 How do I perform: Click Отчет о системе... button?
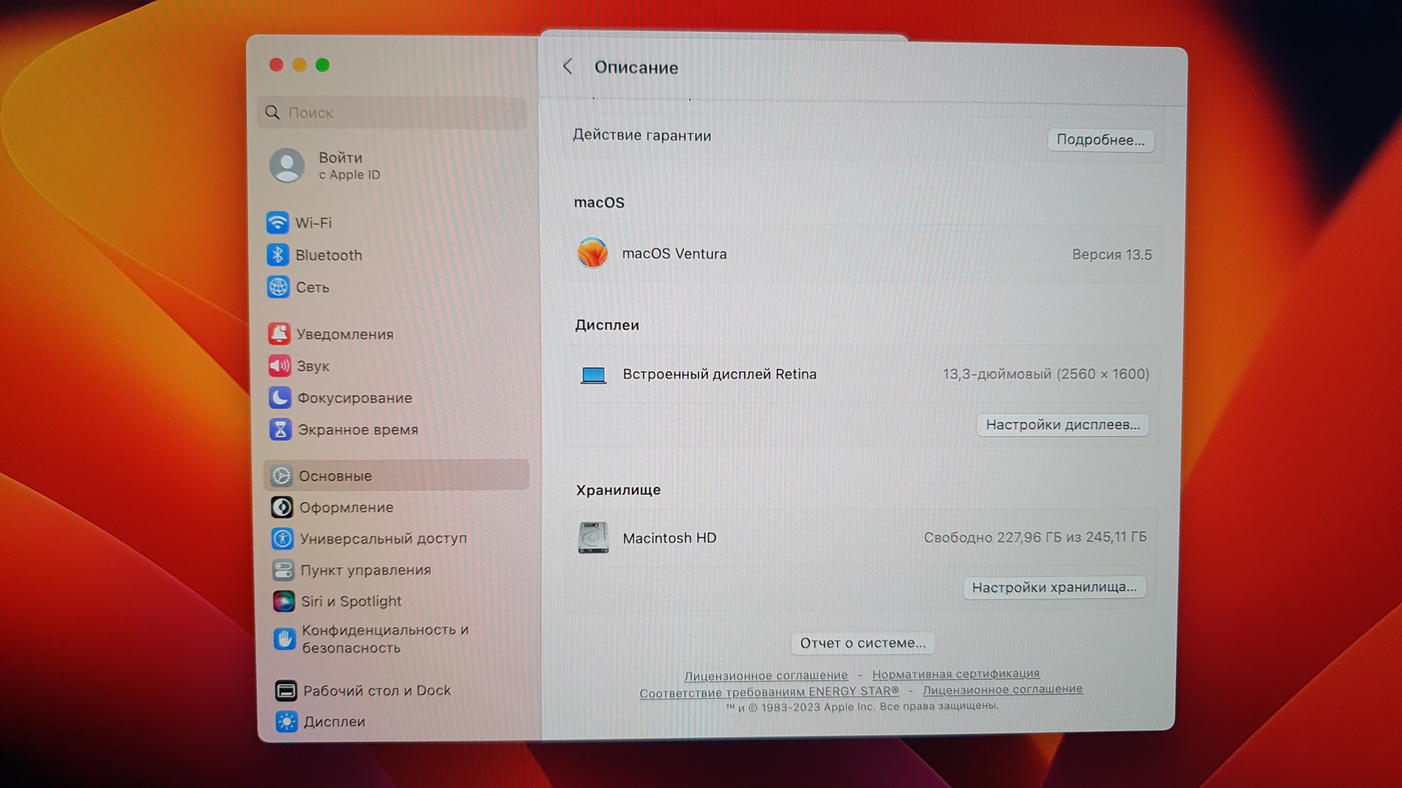coord(863,643)
